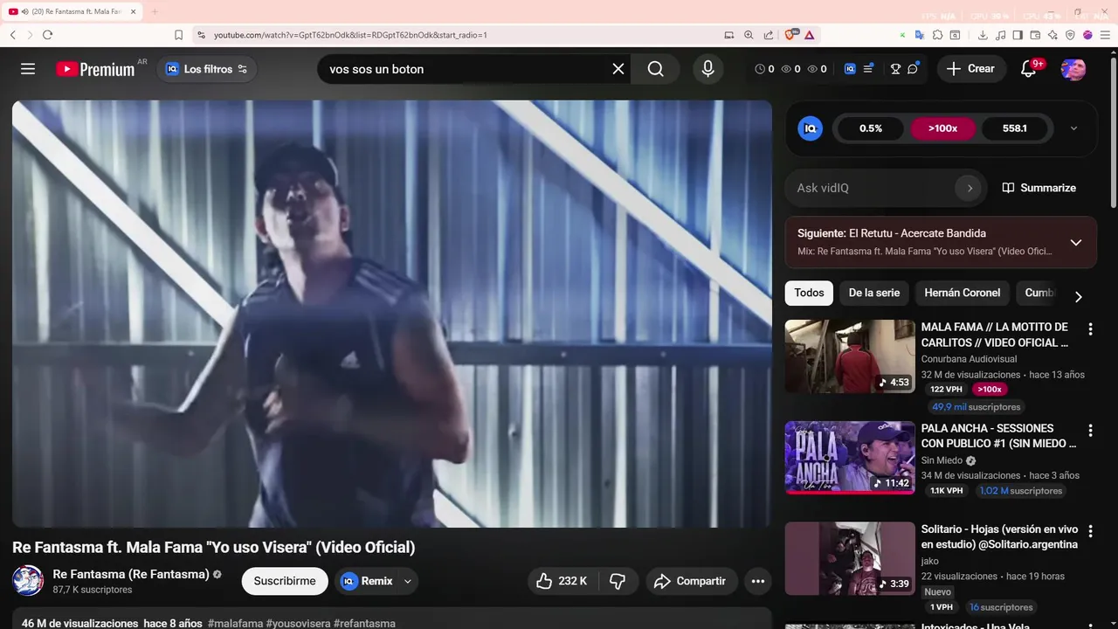Open Brave Rewards triangle icon

pyautogui.click(x=809, y=35)
